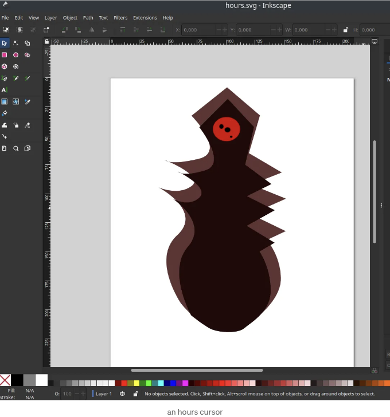Select the Star and polygon tool

click(27, 55)
